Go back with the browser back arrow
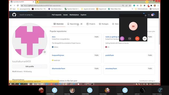The height and width of the screenshot is (95, 169). 11,6
